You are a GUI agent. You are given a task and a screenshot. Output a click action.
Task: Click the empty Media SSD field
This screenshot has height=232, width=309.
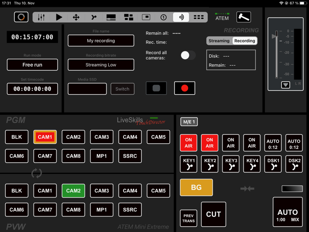click(87, 89)
